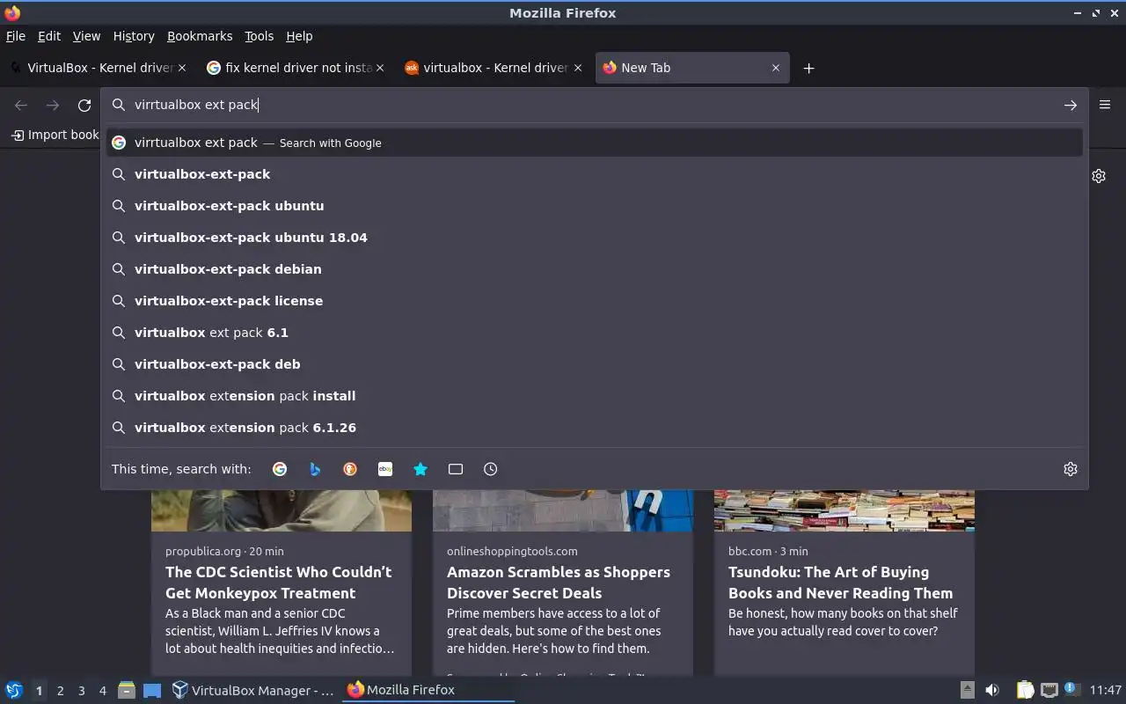Click the Go arrow in the address bar
The image size is (1126, 704).
(1071, 105)
